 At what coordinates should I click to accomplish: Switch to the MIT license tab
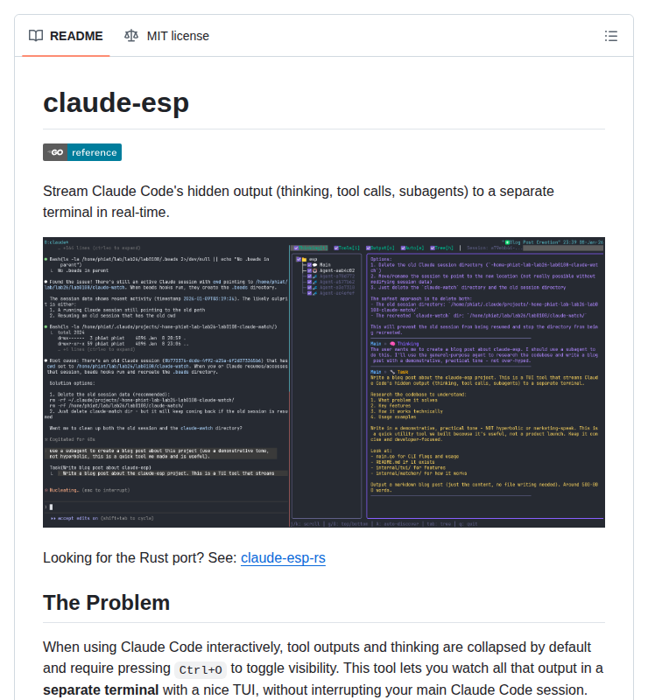(166, 36)
